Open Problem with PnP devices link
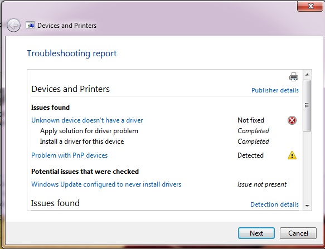Image resolution: width=325 pixels, height=249 pixels. point(70,155)
